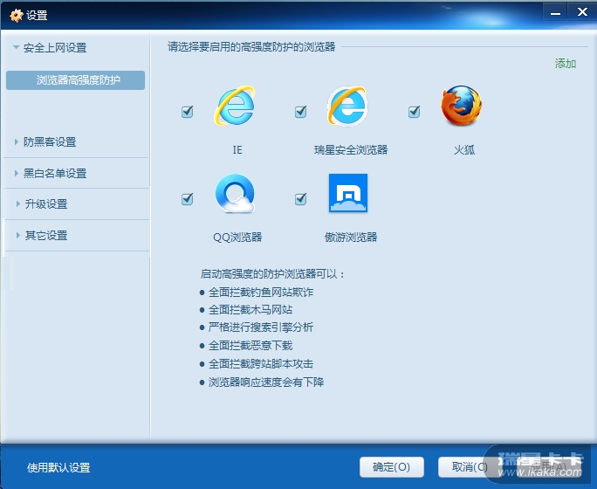Click the 傲游浏览器 Maxthon icon

[x=348, y=193]
